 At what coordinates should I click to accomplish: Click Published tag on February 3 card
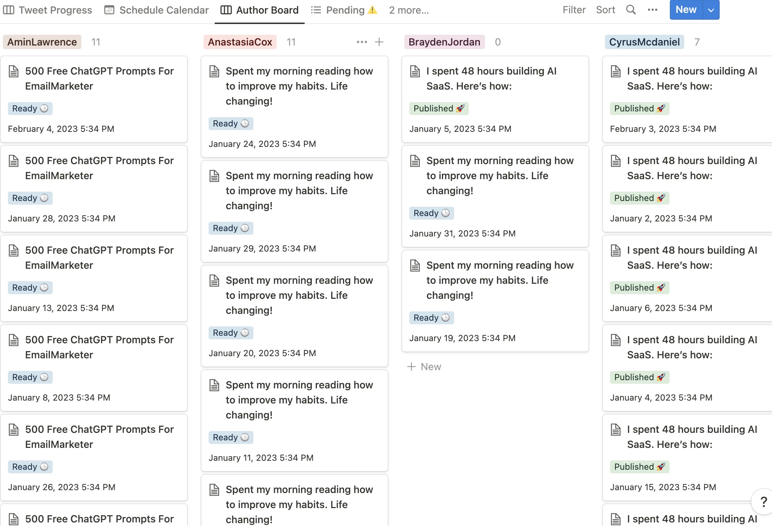tap(639, 108)
